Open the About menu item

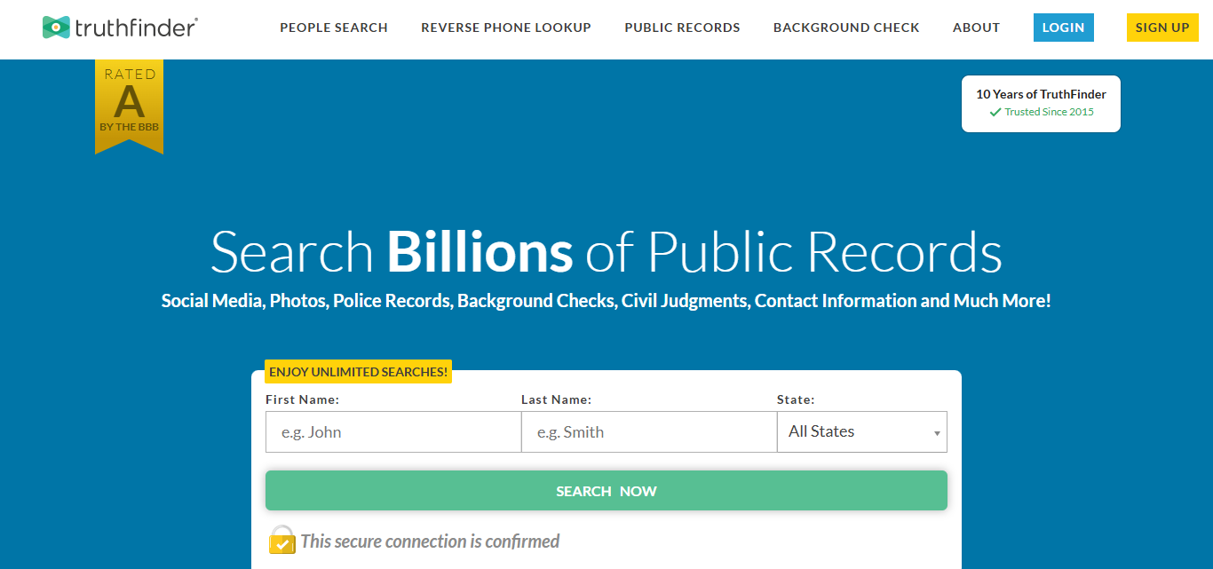(x=977, y=28)
